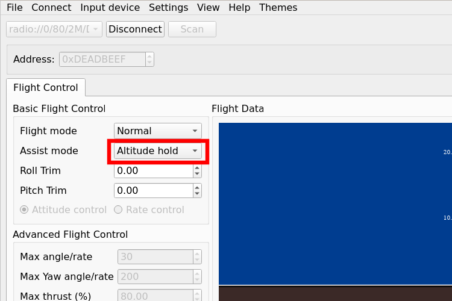
Task: Open the Flight mode dropdown
Action: pyautogui.click(x=157, y=131)
